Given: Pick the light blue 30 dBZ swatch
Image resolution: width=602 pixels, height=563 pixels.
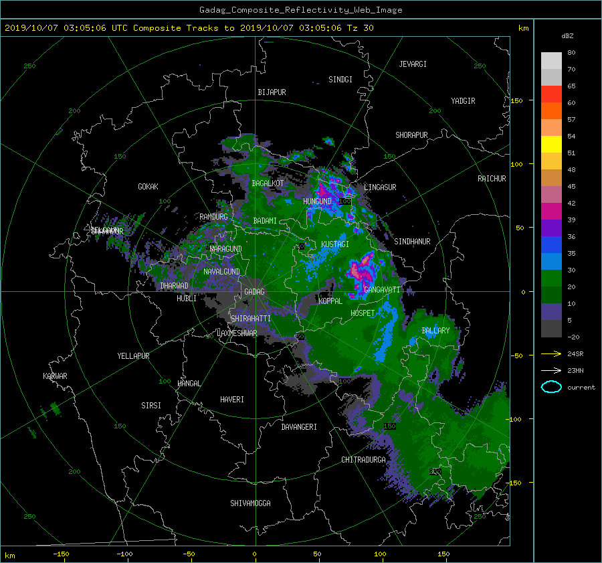Looking at the screenshot, I should pyautogui.click(x=551, y=261).
